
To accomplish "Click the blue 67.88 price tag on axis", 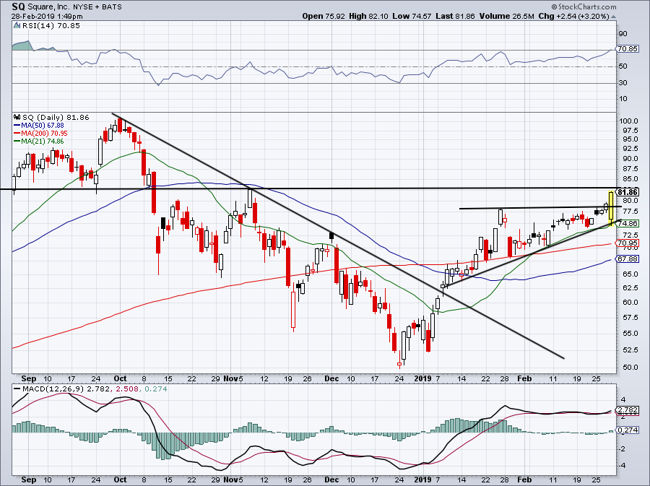I will (x=628, y=259).
